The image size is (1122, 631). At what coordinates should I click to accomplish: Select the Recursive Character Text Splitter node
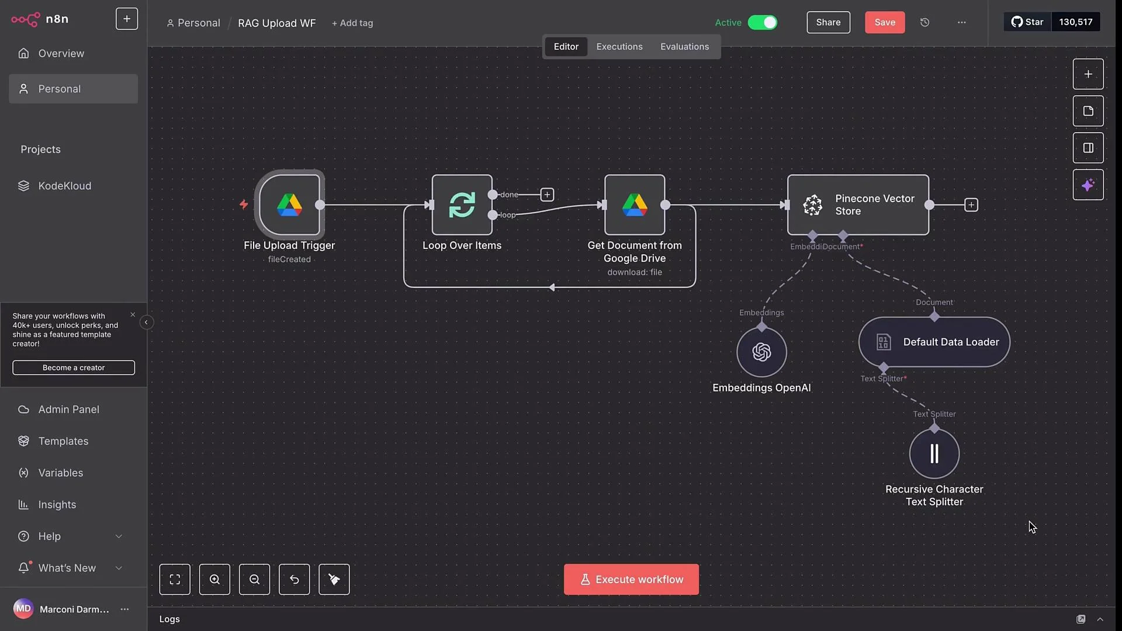[x=934, y=453]
